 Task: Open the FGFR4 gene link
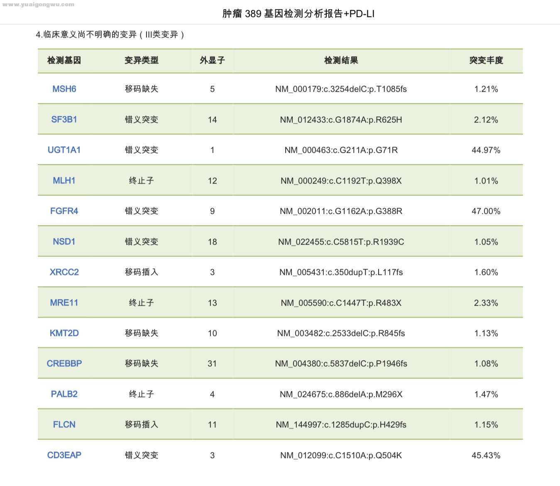point(64,211)
